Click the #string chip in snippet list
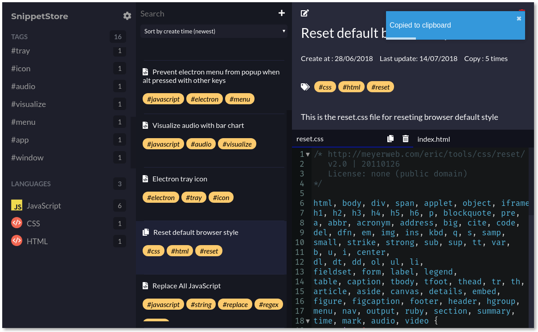This screenshot has height=332, width=538. 201,304
